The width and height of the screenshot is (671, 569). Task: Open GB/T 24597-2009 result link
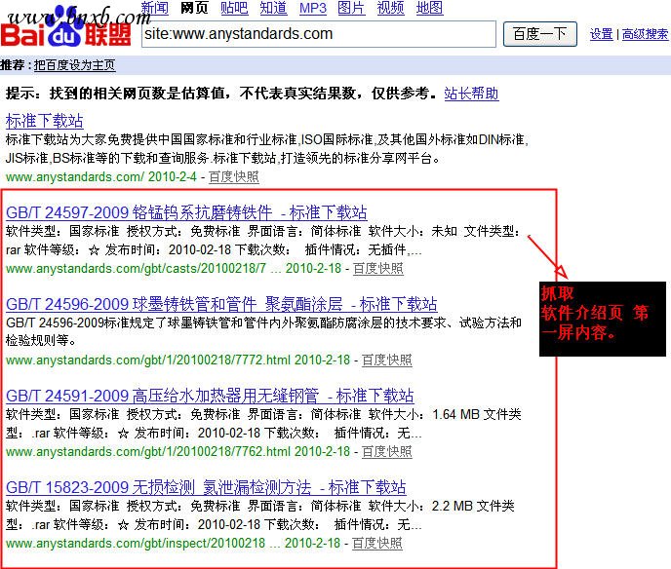[x=186, y=212]
